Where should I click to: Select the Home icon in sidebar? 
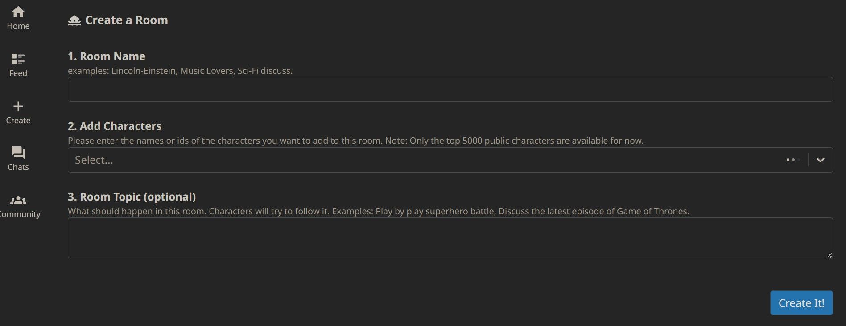pos(18,12)
